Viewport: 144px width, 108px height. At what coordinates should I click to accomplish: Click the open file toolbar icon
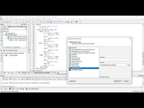click(4, 22)
